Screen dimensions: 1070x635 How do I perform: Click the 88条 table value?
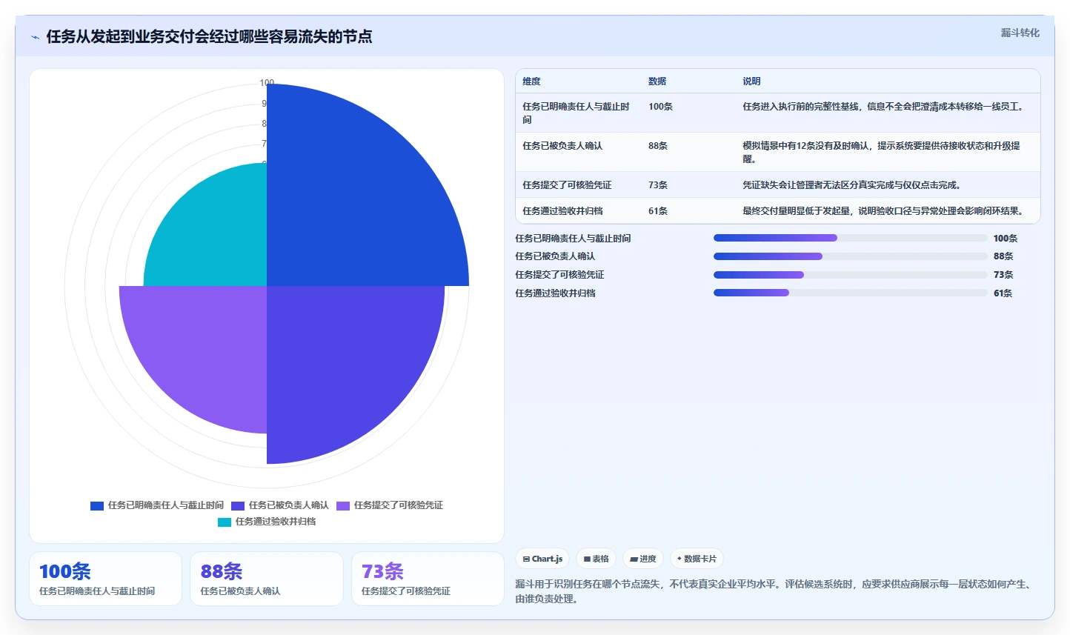coord(658,146)
